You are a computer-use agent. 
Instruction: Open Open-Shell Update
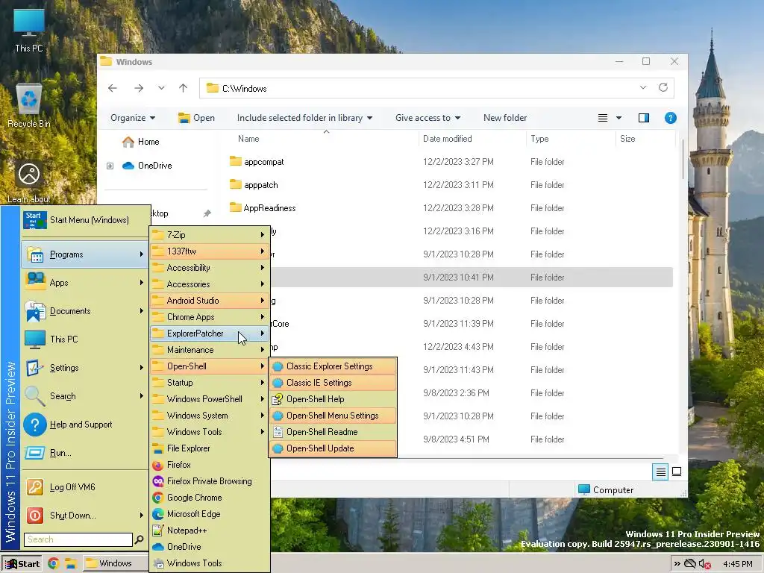tap(333, 448)
